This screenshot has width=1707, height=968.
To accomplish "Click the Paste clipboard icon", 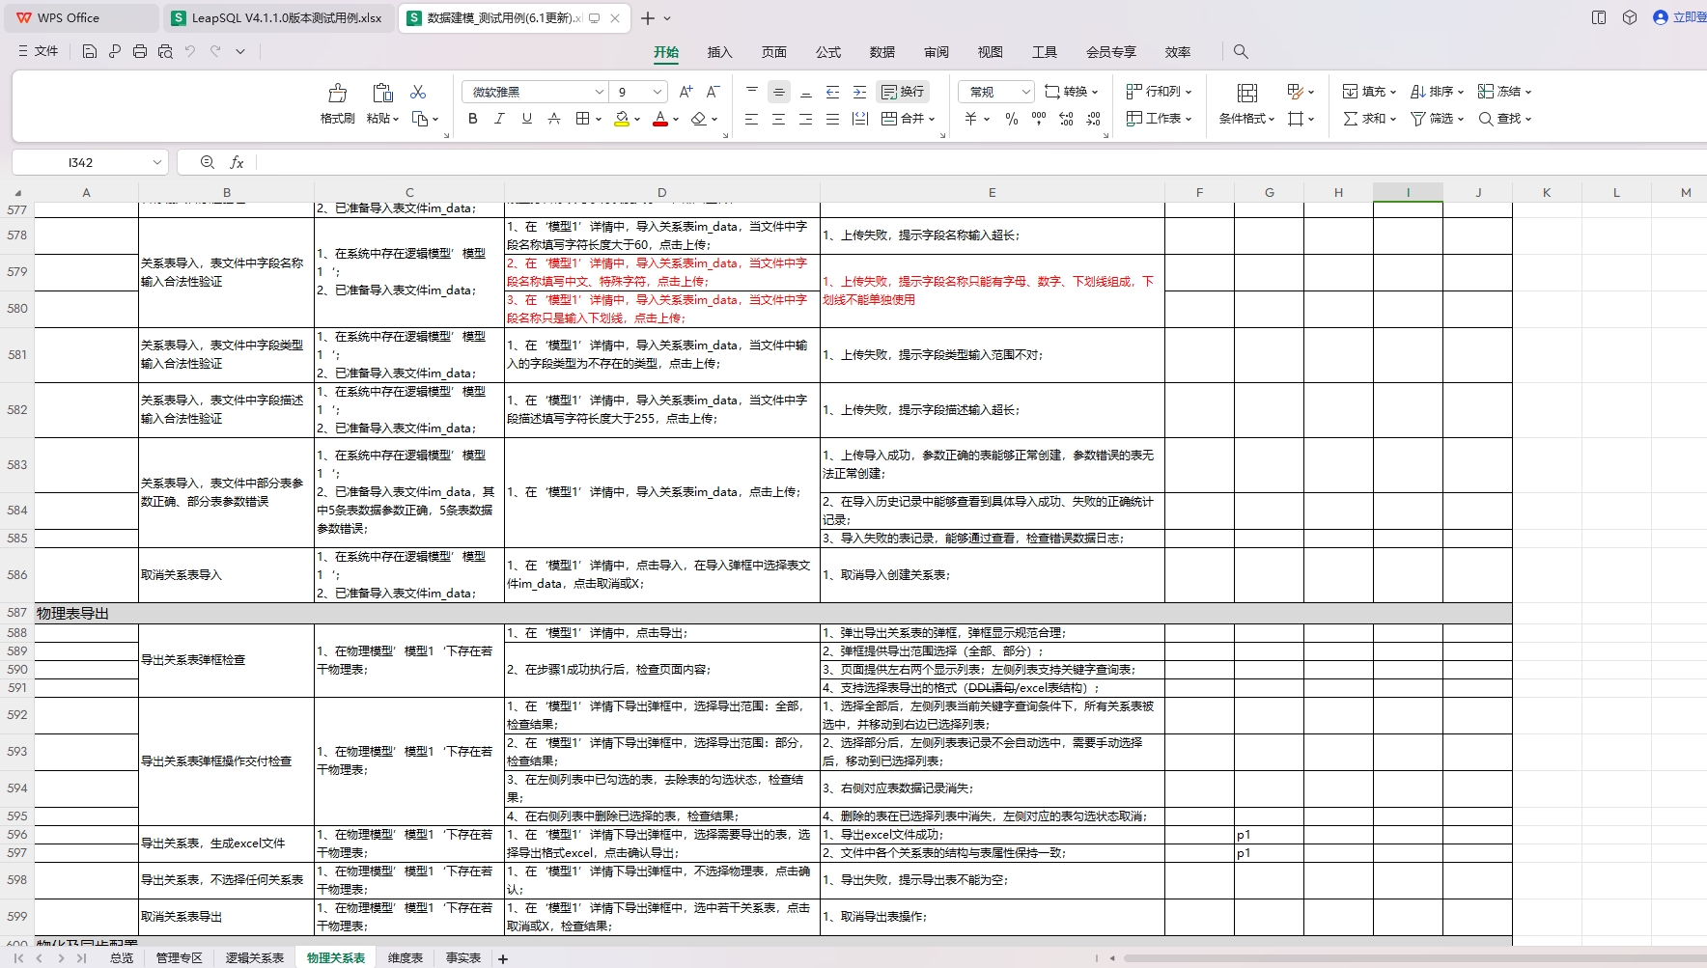I will 382,93.
